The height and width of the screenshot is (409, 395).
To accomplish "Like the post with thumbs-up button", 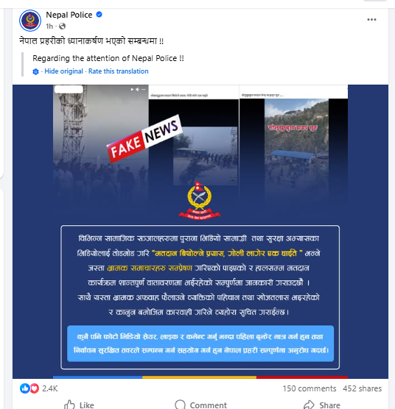I will [x=79, y=405].
